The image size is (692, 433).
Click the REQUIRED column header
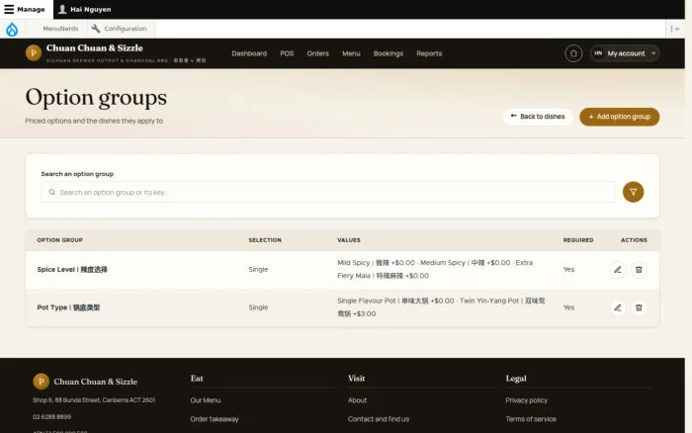[578, 240]
